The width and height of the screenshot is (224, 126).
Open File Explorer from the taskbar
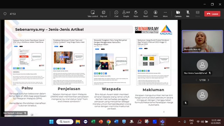pyautogui.click(x=78, y=122)
